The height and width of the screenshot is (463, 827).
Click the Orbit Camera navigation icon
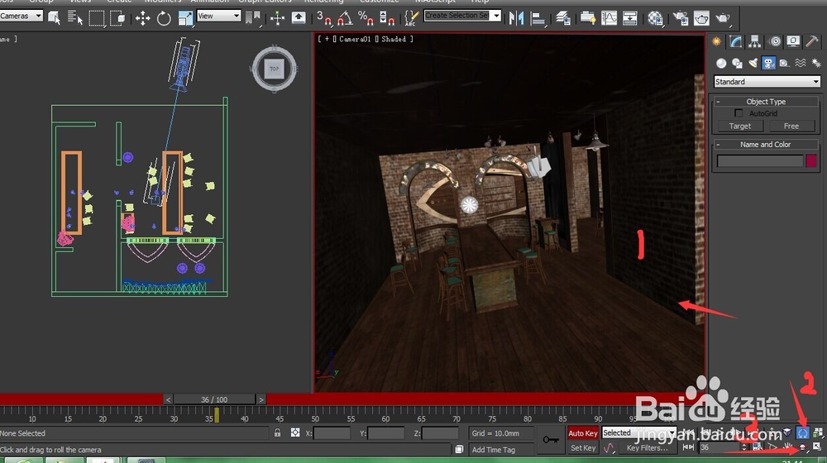point(802,447)
